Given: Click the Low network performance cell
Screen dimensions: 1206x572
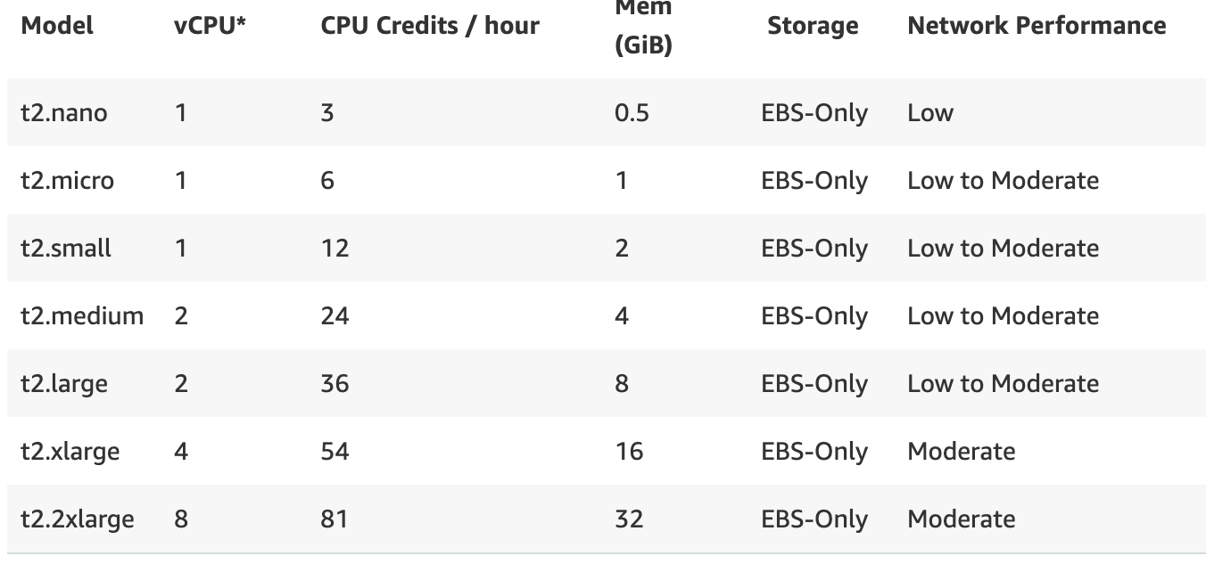Looking at the screenshot, I should pos(930,113).
